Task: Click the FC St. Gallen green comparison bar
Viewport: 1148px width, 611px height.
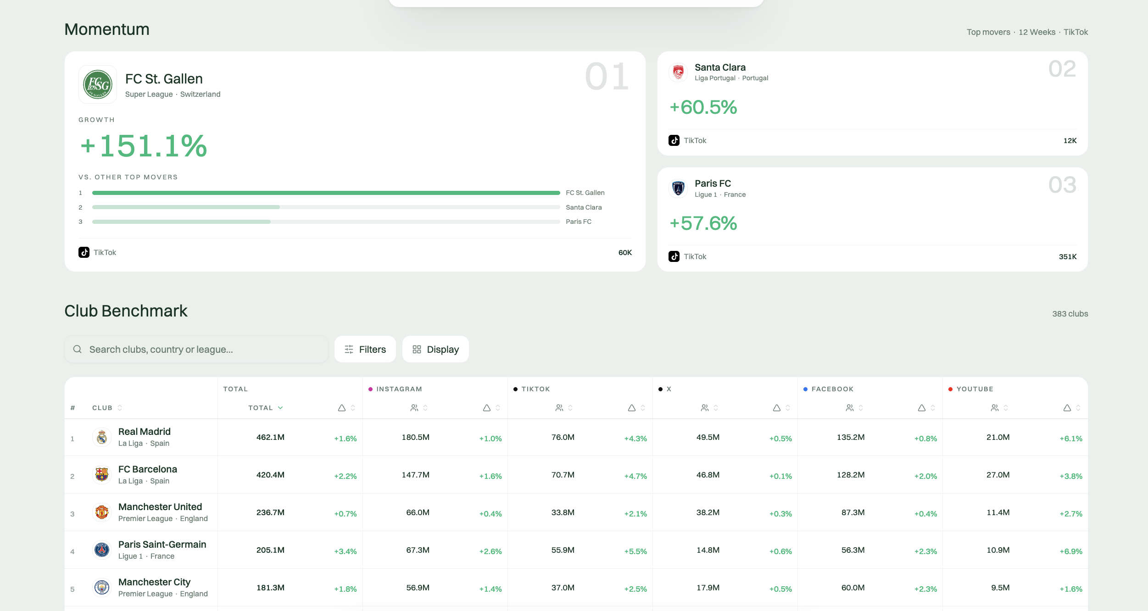Action: coord(326,193)
